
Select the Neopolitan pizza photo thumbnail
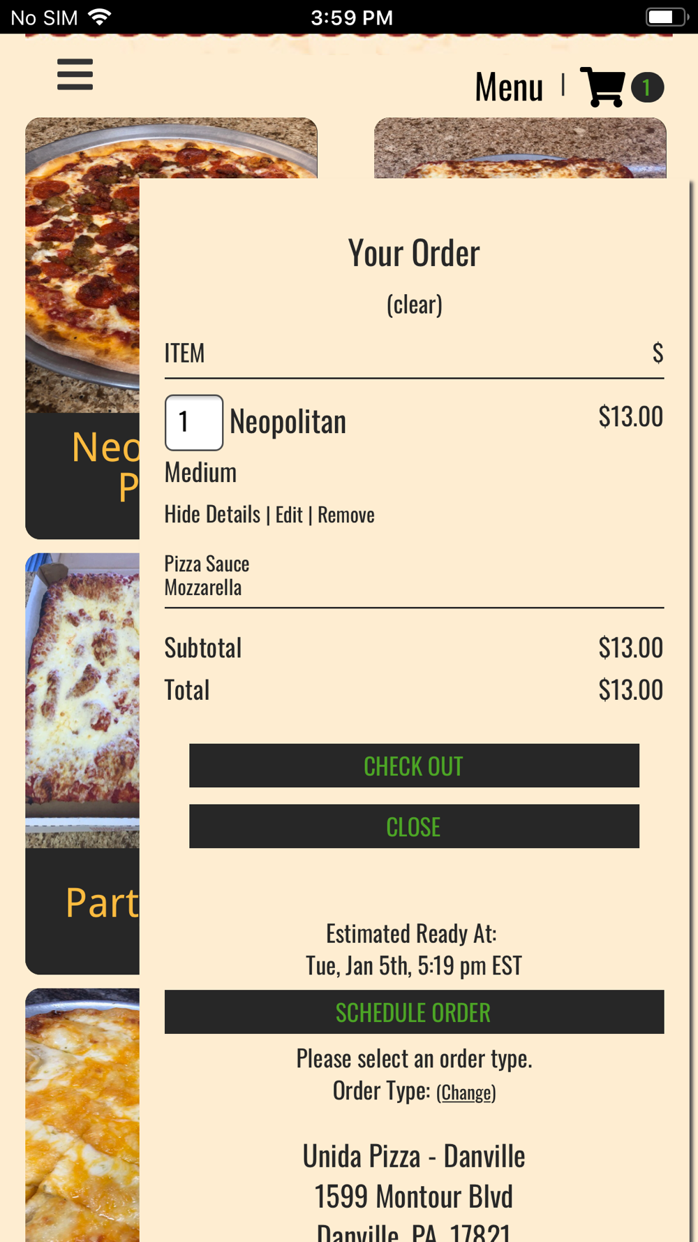pyautogui.click(x=82, y=265)
